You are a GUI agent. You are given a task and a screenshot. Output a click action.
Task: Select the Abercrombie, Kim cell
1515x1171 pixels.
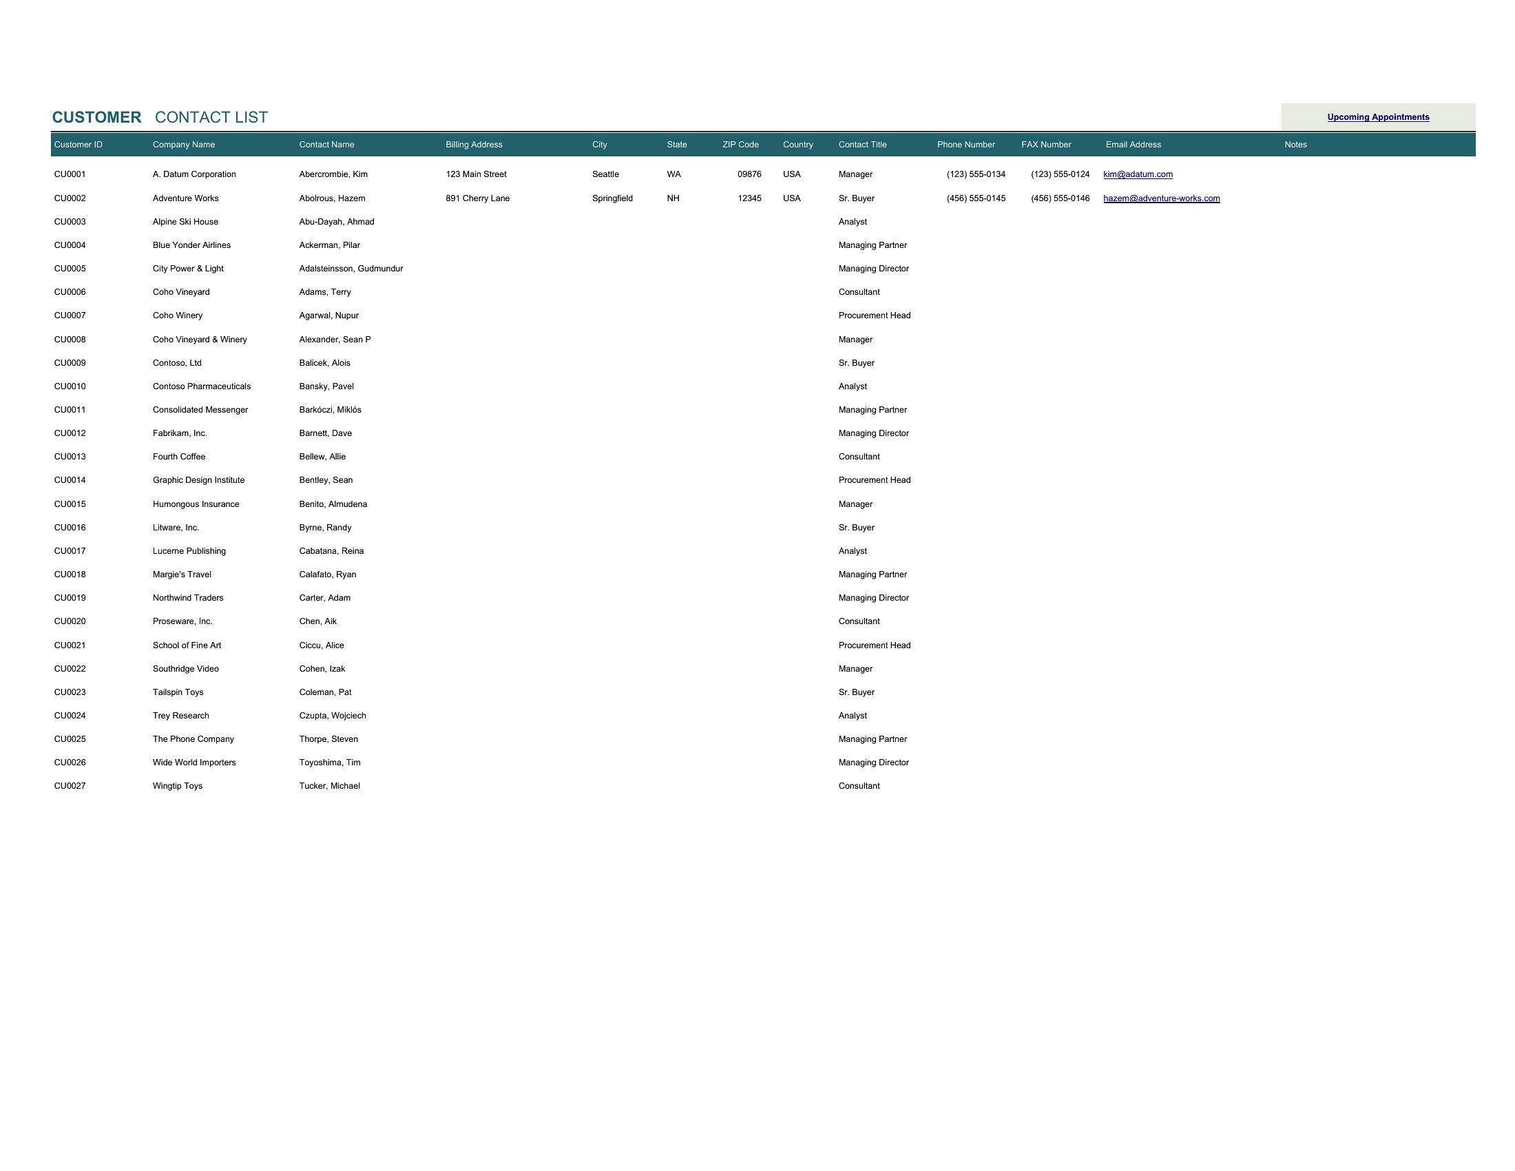(333, 174)
